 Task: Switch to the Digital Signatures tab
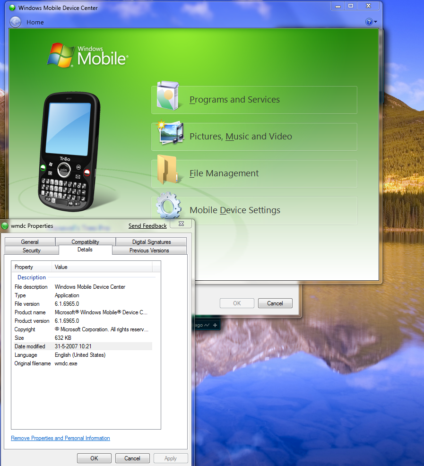tap(151, 242)
